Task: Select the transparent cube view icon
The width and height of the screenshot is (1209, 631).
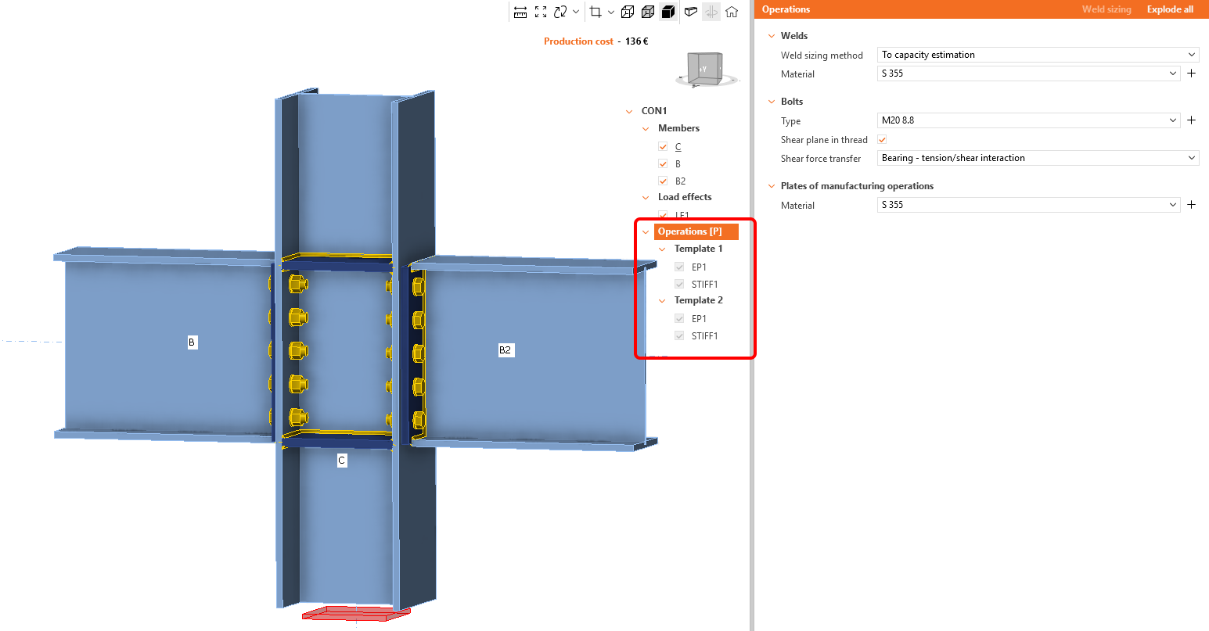Action: [x=647, y=12]
